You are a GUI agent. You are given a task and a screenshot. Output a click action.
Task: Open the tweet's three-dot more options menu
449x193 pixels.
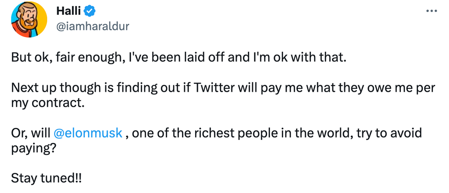[x=432, y=11]
